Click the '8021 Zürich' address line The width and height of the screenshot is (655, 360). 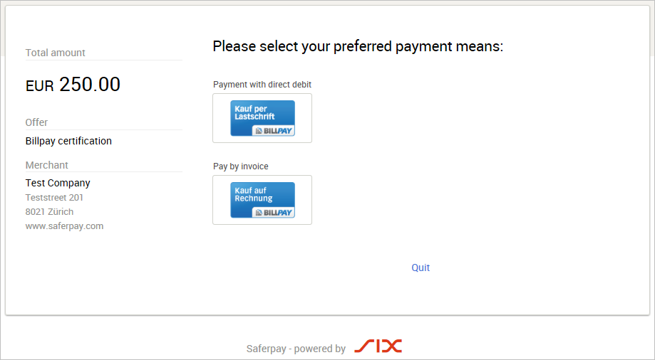pos(49,211)
